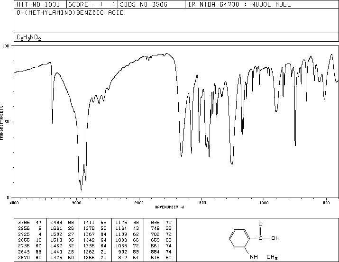339x262 pixels.
Task: Click the 749 peak table entry
Action: click(161, 228)
